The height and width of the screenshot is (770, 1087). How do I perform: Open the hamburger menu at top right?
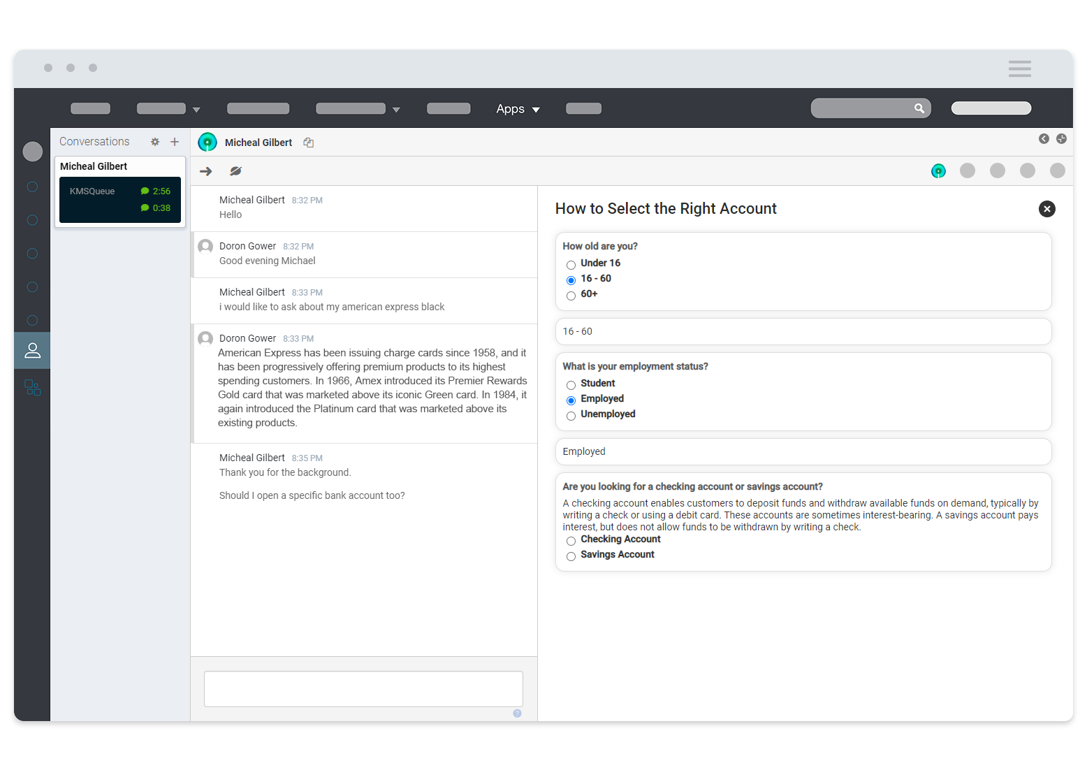click(1019, 68)
